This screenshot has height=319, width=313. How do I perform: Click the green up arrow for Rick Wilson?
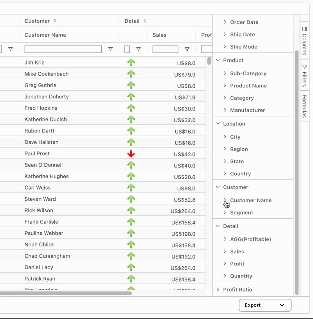[131, 210]
